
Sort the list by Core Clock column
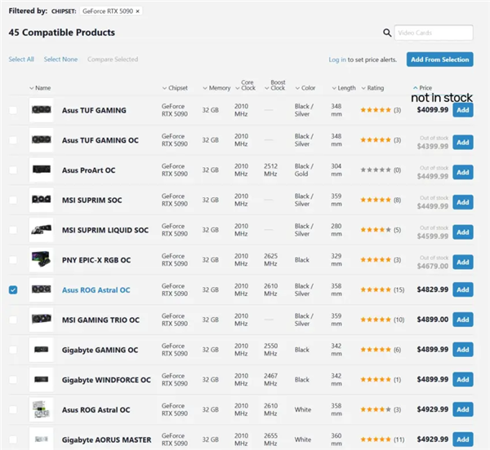(x=245, y=85)
